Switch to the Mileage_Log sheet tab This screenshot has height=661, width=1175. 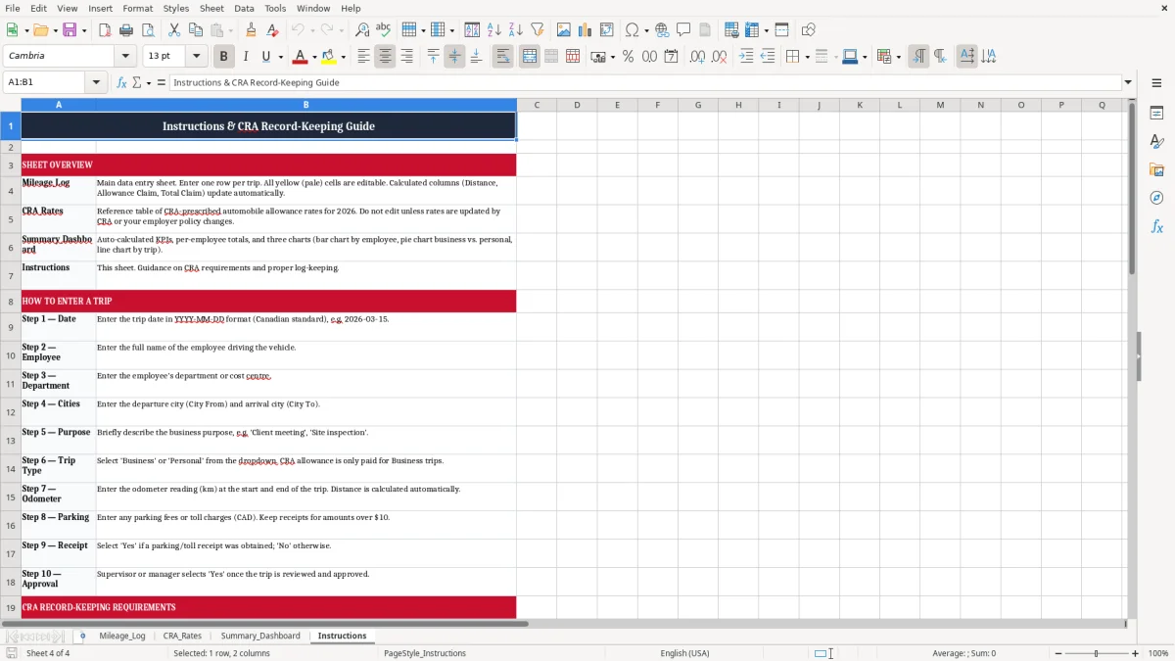point(122,636)
